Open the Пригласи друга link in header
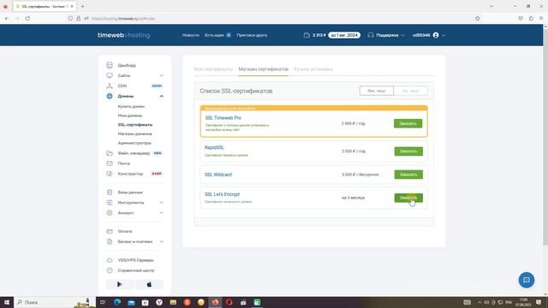Screen dimensions: 548x308 click(x=252, y=35)
